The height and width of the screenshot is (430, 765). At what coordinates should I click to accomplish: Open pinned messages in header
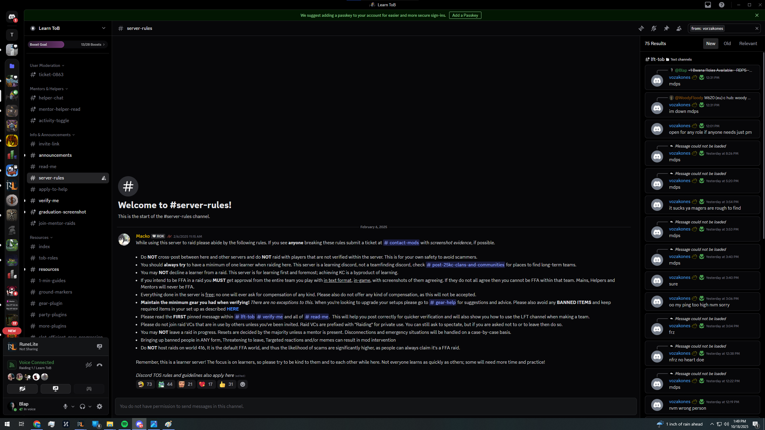point(666,28)
